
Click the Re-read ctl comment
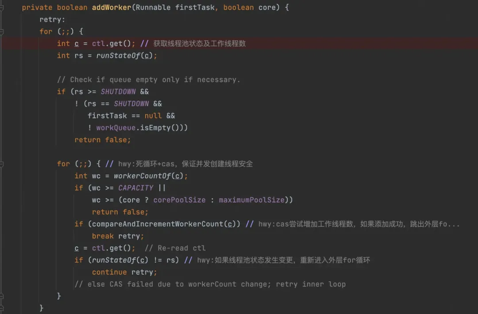pos(175,248)
